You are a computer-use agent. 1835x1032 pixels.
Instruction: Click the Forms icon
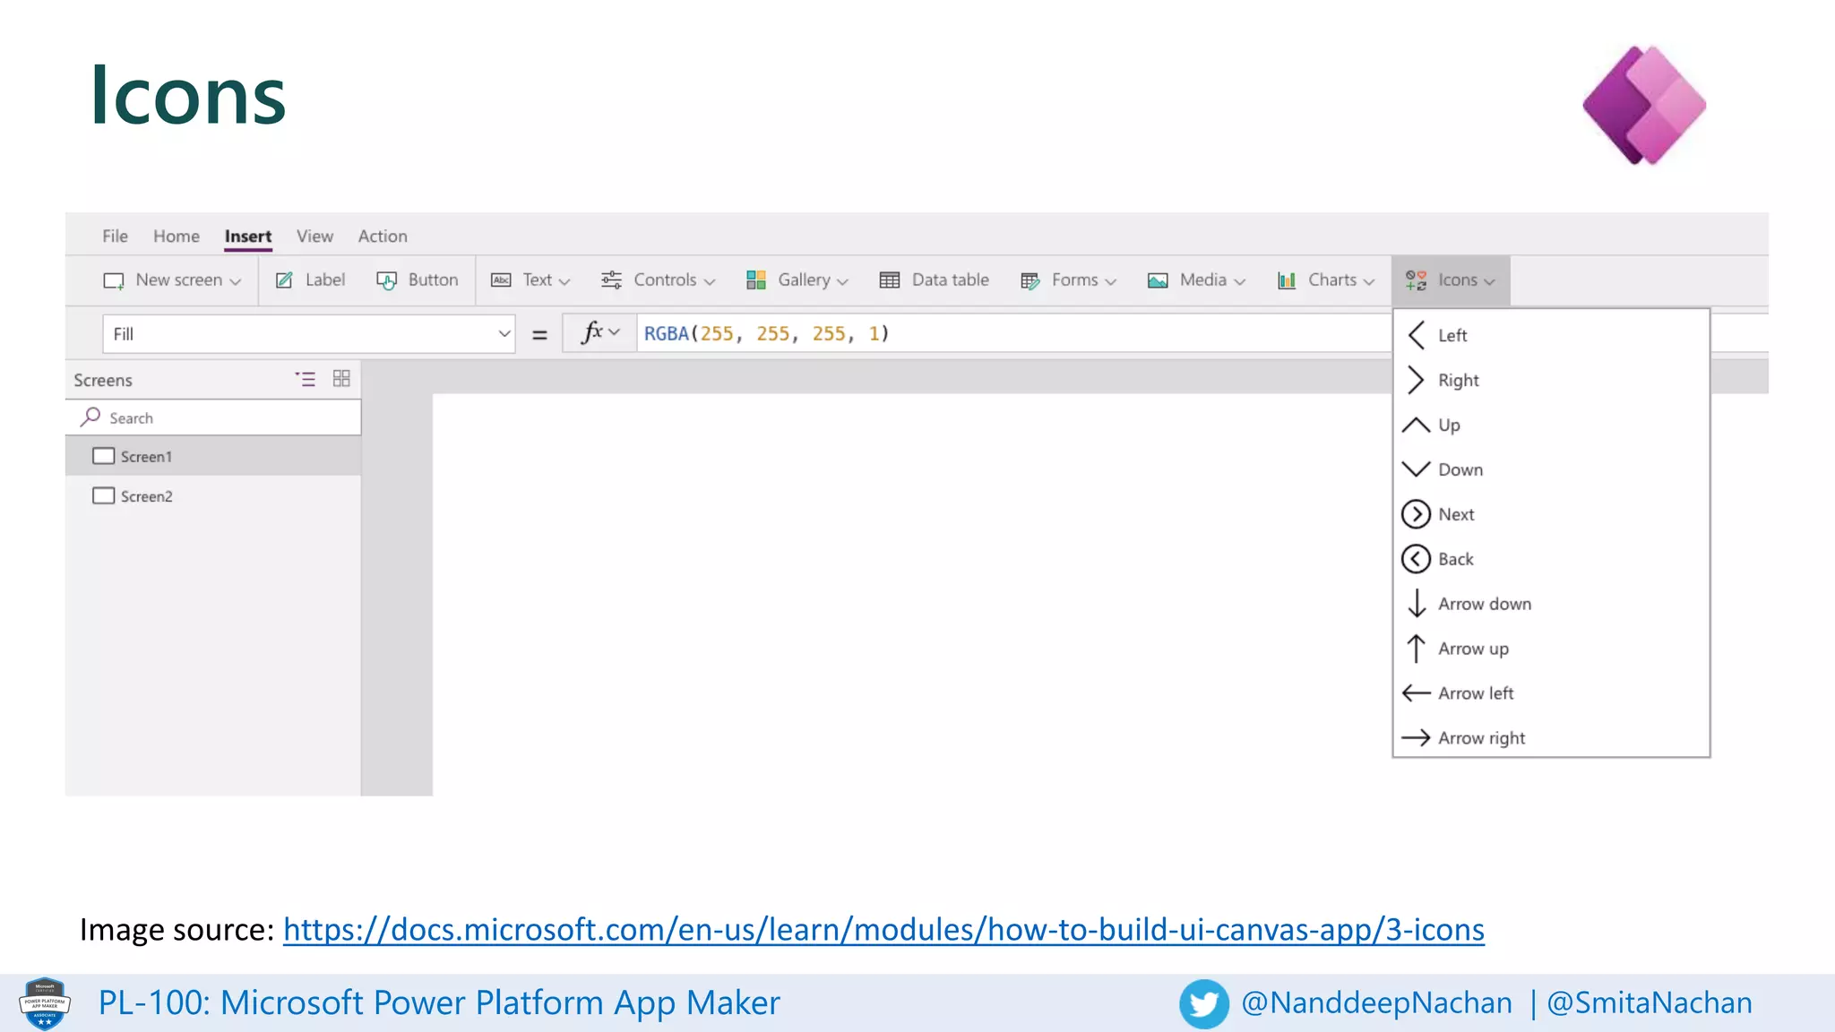[1030, 281]
